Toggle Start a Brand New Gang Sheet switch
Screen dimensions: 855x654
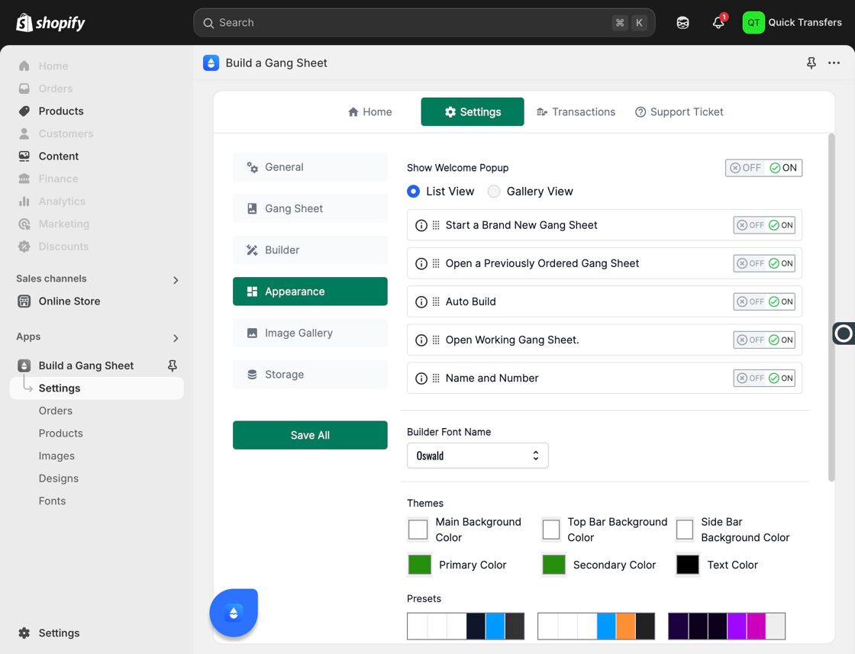[x=764, y=225]
